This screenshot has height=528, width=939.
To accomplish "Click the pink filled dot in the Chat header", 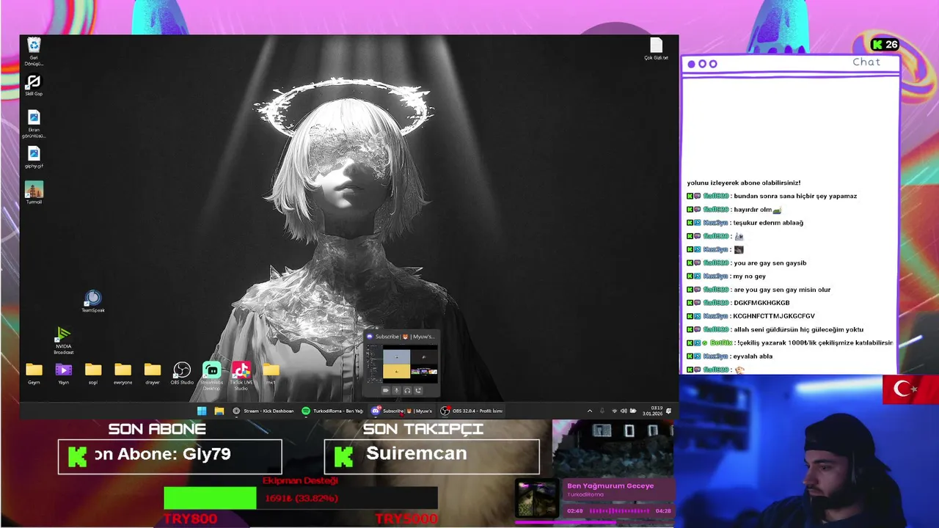I will coord(691,65).
